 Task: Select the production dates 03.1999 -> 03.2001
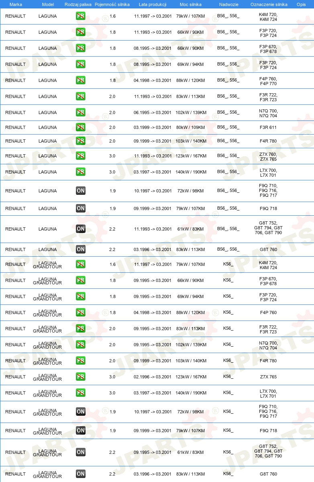pyautogui.click(x=153, y=127)
